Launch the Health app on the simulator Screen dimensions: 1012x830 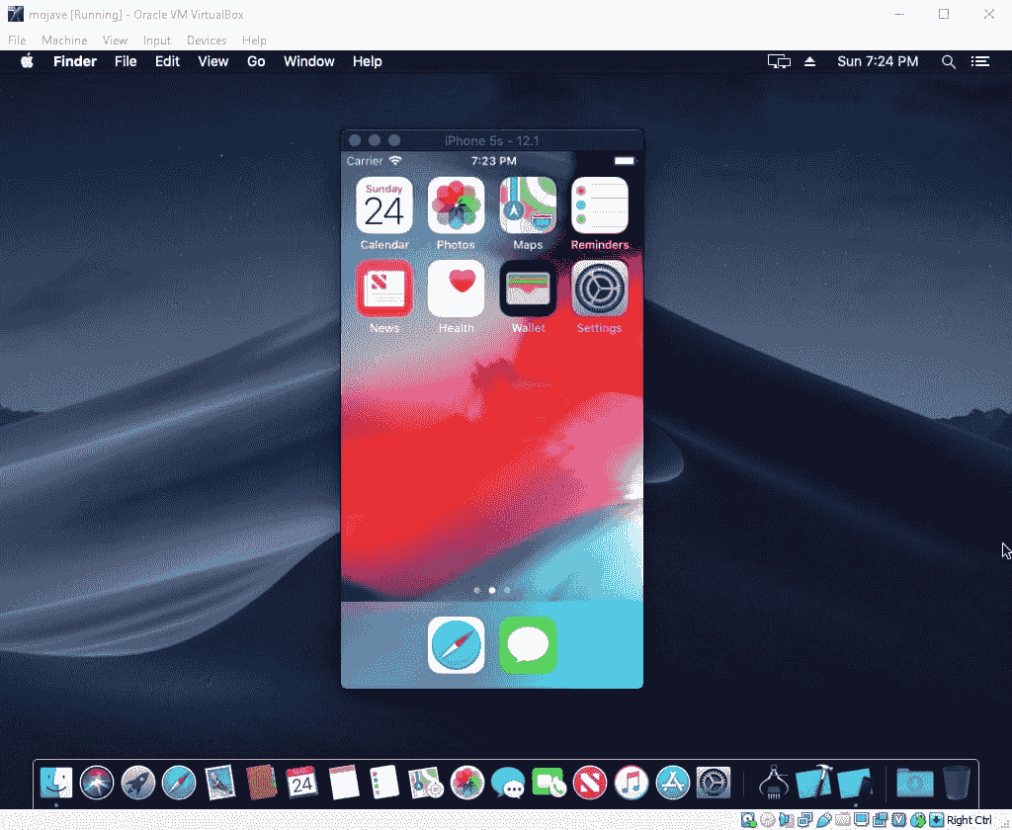coord(456,289)
